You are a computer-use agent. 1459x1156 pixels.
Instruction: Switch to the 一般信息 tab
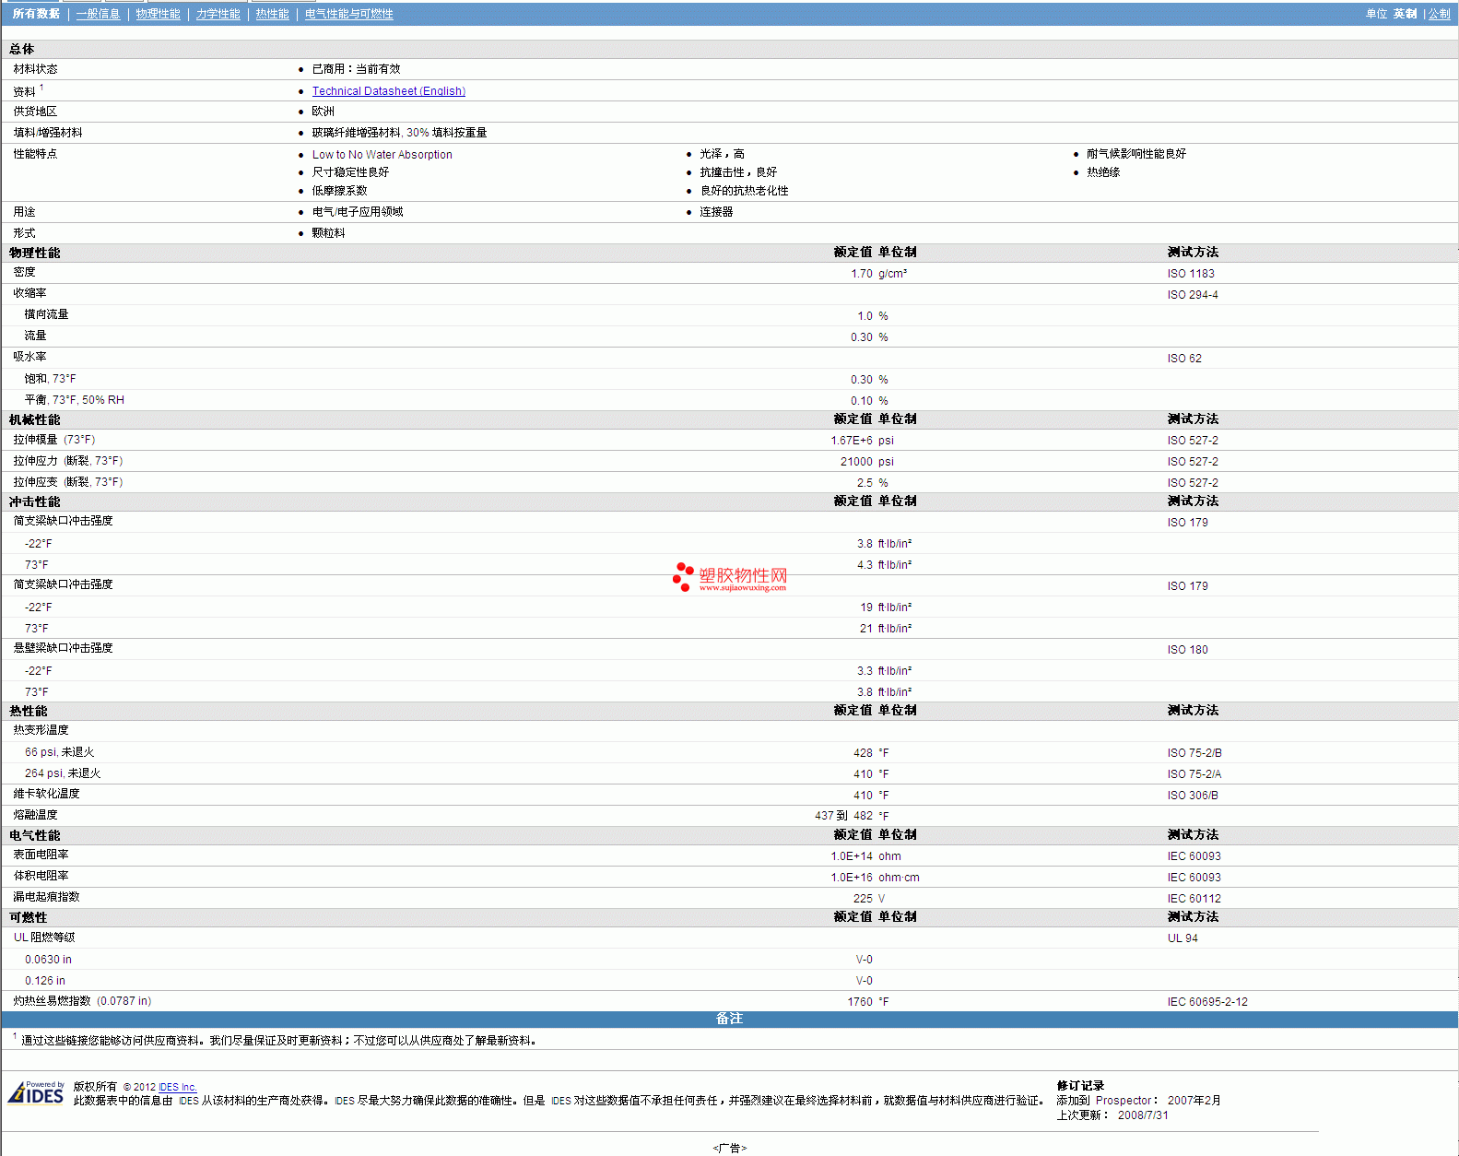click(x=98, y=14)
